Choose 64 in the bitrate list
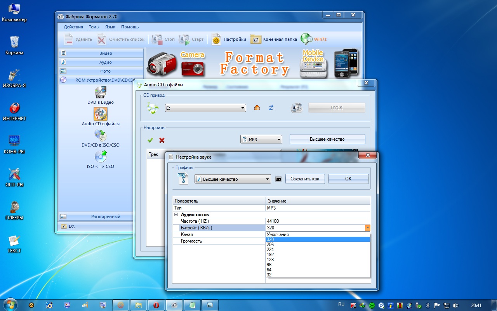 (x=318, y=270)
